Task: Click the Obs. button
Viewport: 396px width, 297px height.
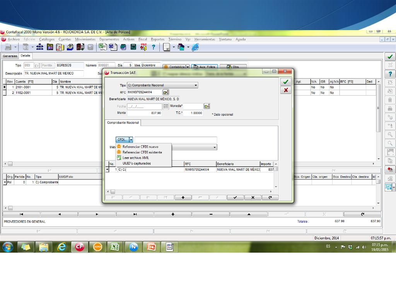Action: (x=233, y=67)
